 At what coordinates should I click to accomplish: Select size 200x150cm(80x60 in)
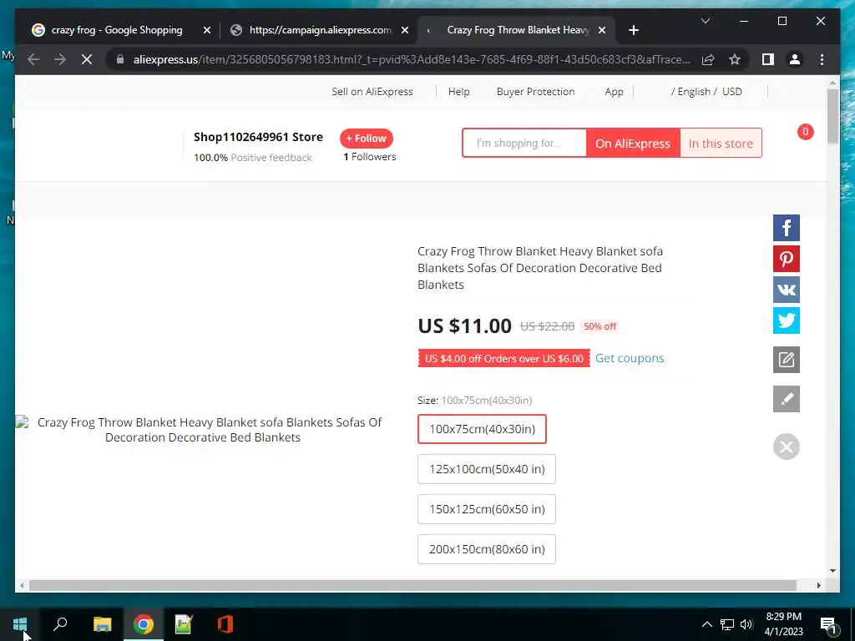(487, 549)
